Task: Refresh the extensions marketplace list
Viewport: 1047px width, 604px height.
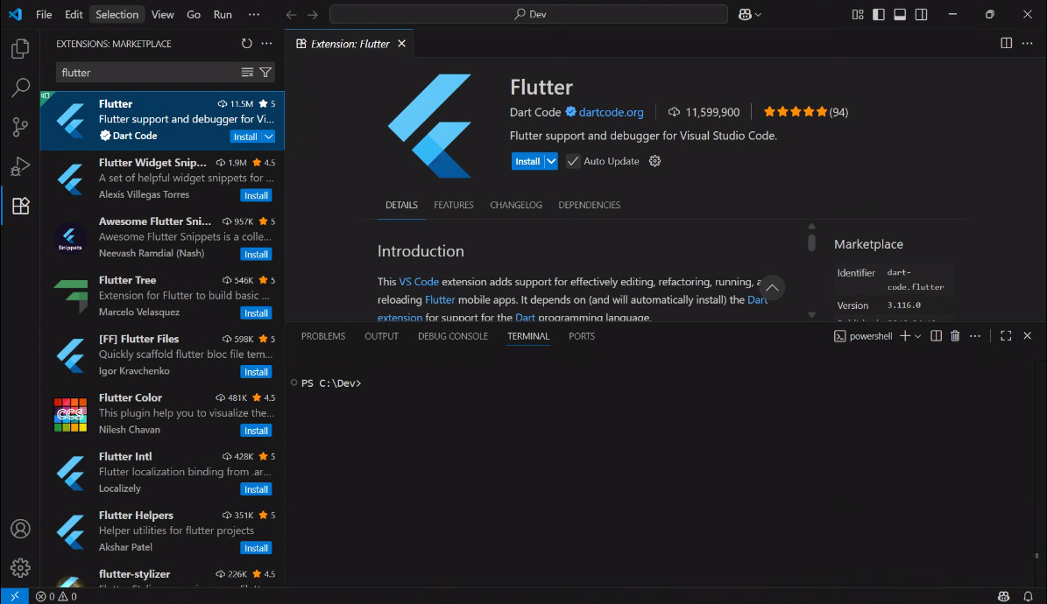Action: coord(247,44)
